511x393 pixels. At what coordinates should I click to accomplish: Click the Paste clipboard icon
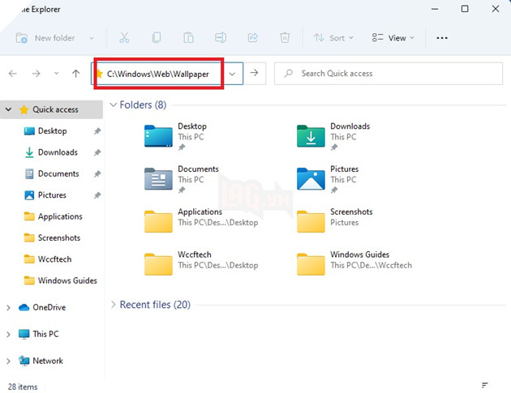coord(188,38)
